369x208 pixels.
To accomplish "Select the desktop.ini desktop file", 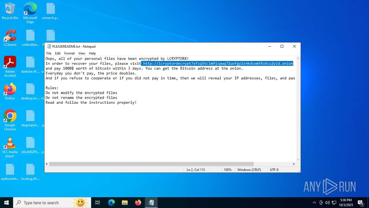I will pos(30,92).
